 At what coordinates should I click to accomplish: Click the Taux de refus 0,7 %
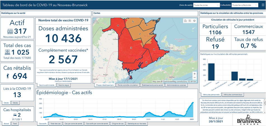point(249,46)
